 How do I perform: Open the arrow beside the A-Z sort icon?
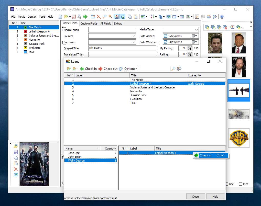point(156,17)
